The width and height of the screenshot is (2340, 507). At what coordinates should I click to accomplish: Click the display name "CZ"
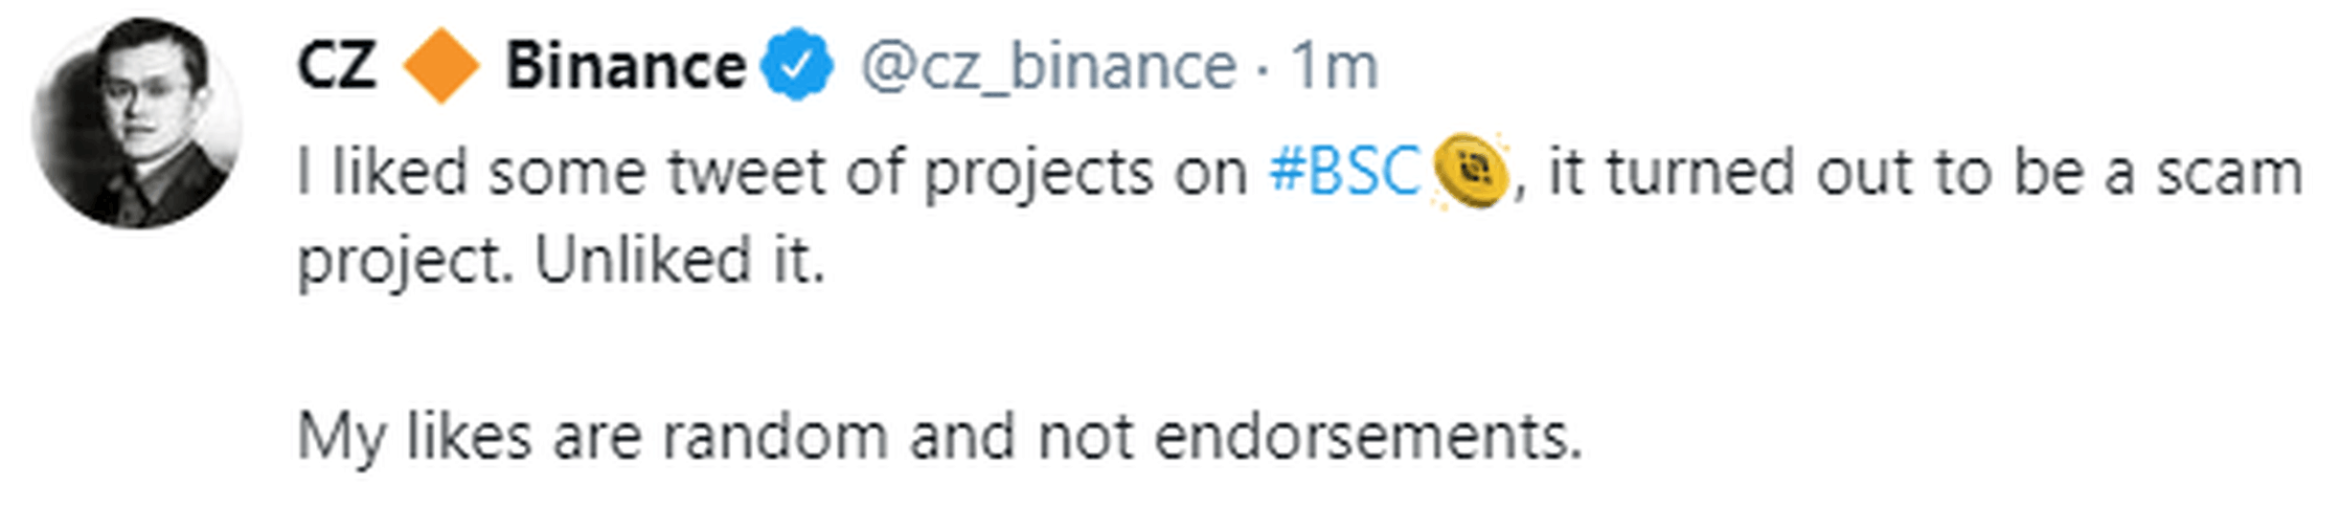(x=335, y=66)
